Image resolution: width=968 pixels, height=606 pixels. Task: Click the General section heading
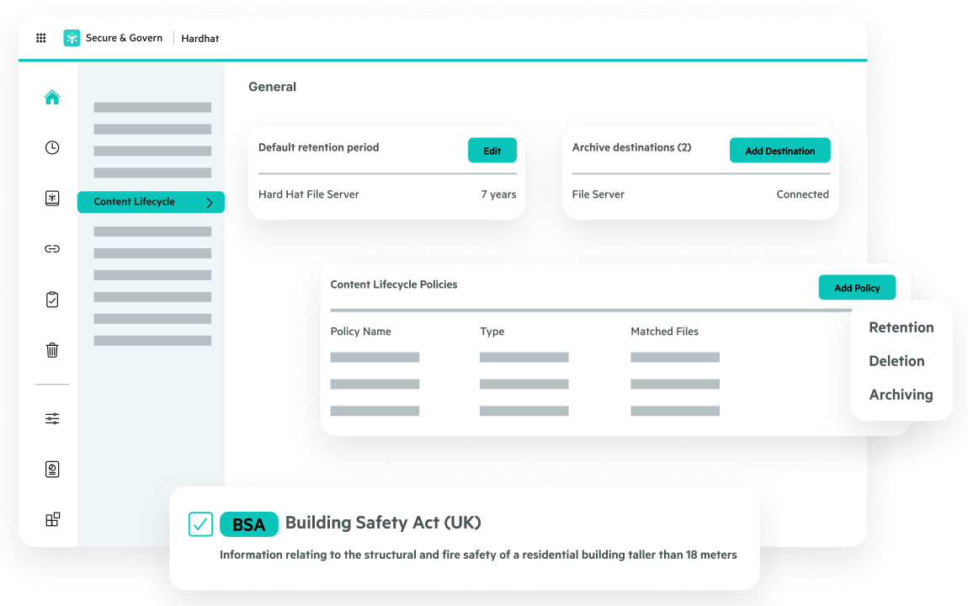point(272,87)
